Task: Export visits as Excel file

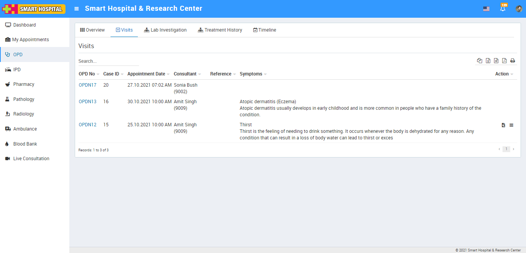Action: pos(488,61)
